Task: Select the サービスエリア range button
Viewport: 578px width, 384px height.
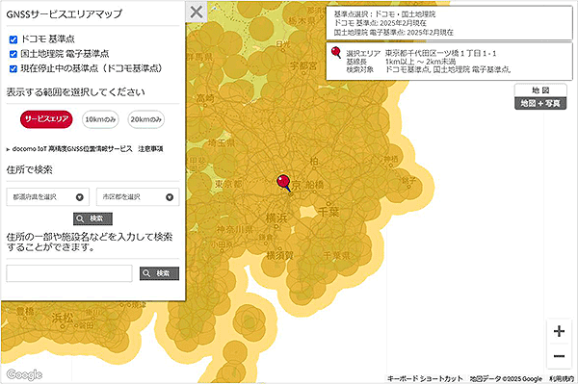Action: pyautogui.click(x=46, y=119)
